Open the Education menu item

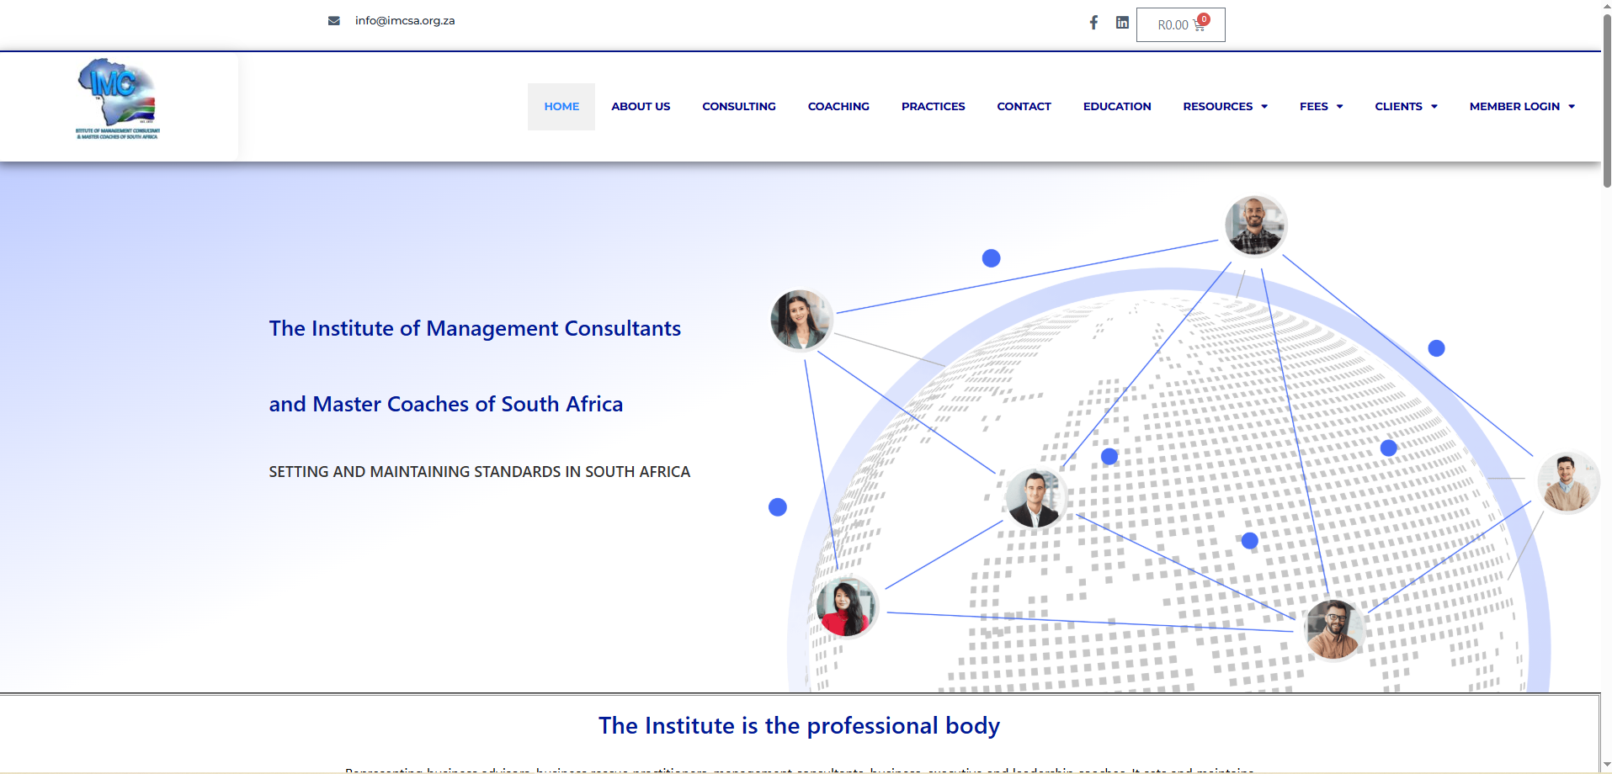(1117, 107)
